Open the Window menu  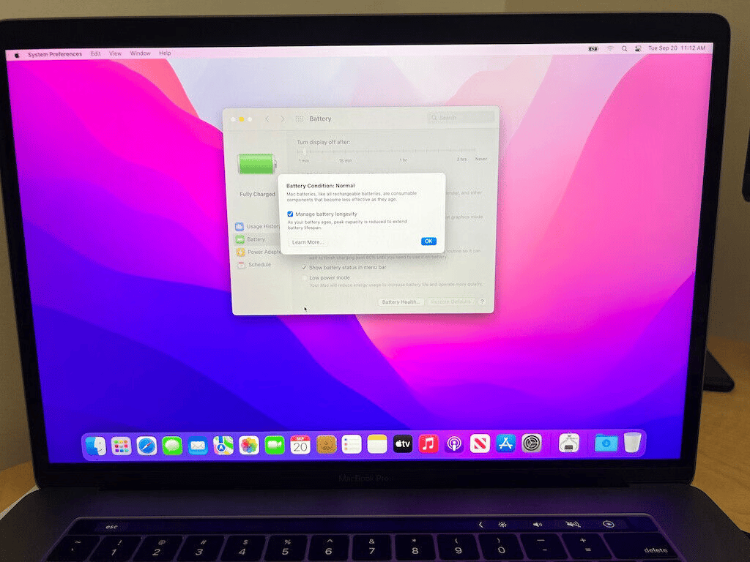click(x=140, y=53)
